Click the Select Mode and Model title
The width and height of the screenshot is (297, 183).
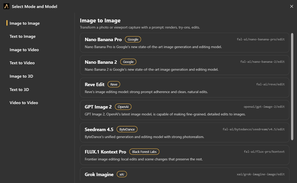(x=35, y=7)
